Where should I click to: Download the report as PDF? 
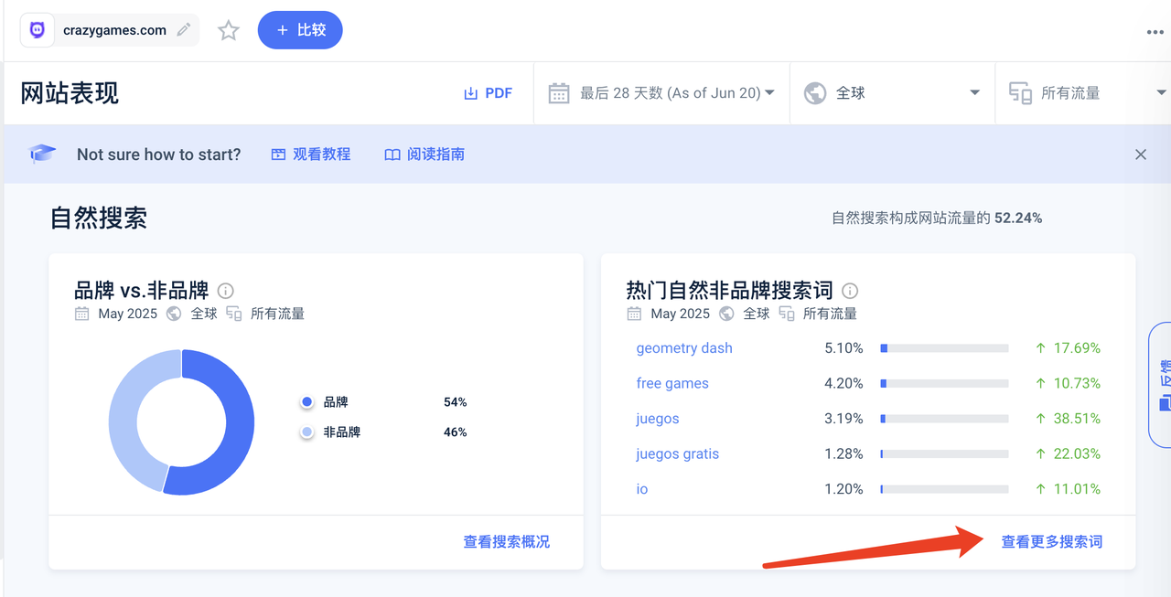(488, 93)
